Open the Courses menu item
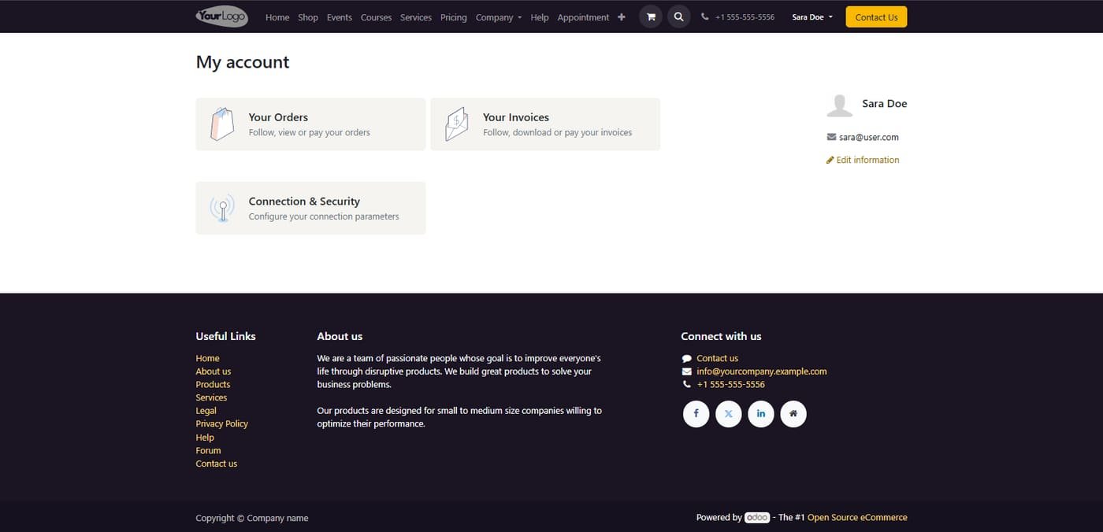This screenshot has height=532, width=1103. 376,17
